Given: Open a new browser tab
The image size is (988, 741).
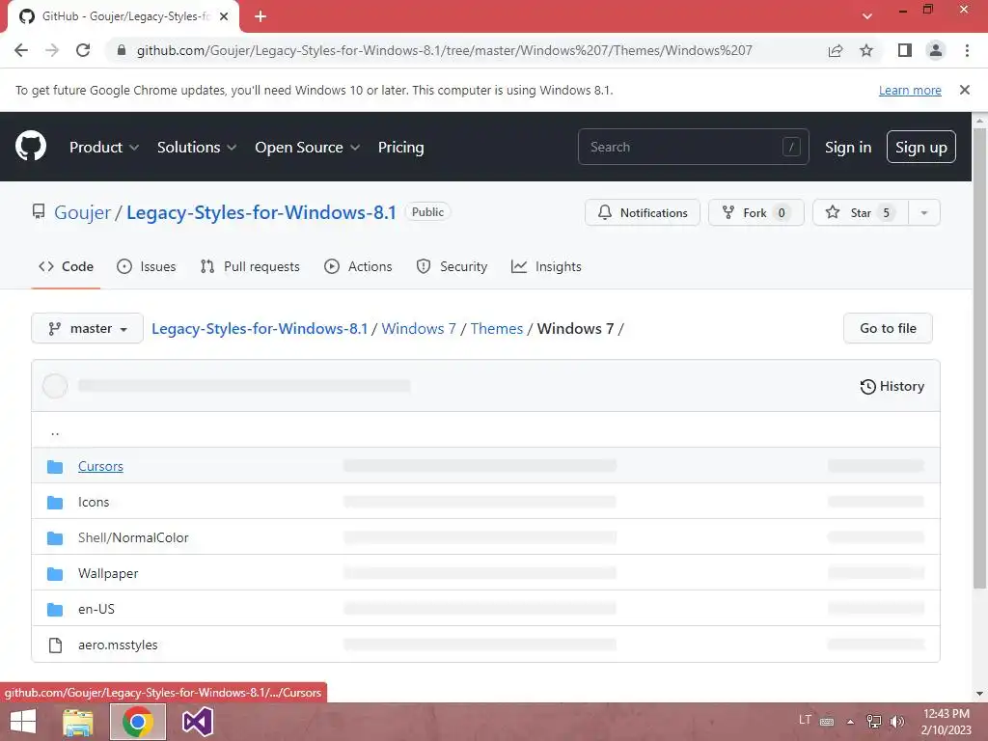Looking at the screenshot, I should pyautogui.click(x=261, y=16).
